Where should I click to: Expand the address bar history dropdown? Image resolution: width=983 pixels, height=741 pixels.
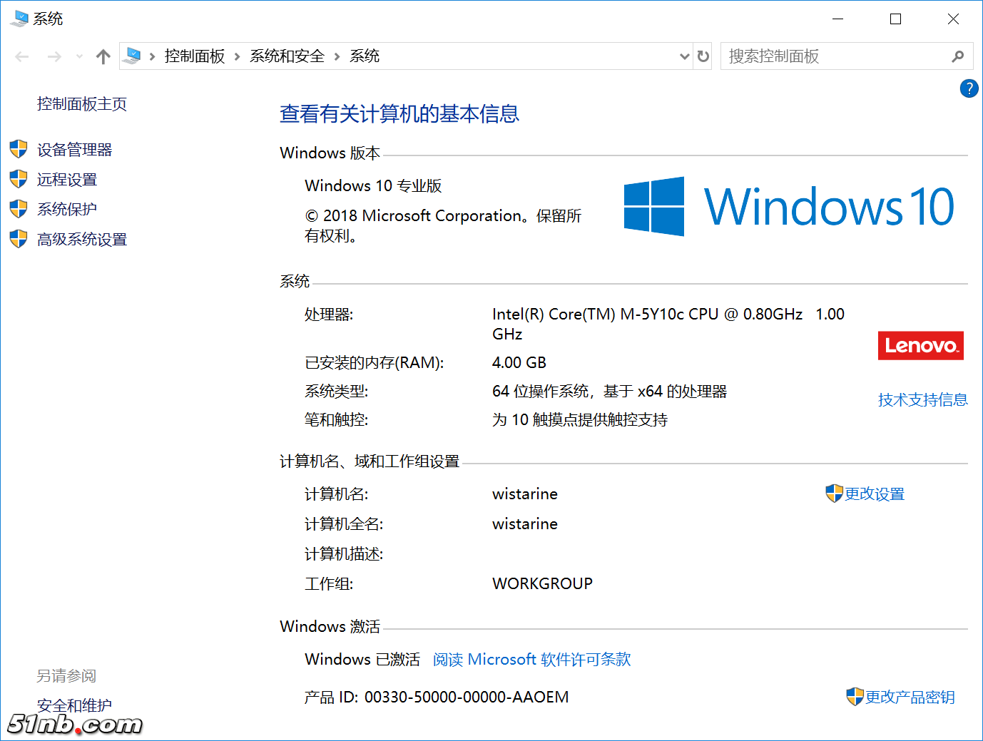pyautogui.click(x=684, y=56)
